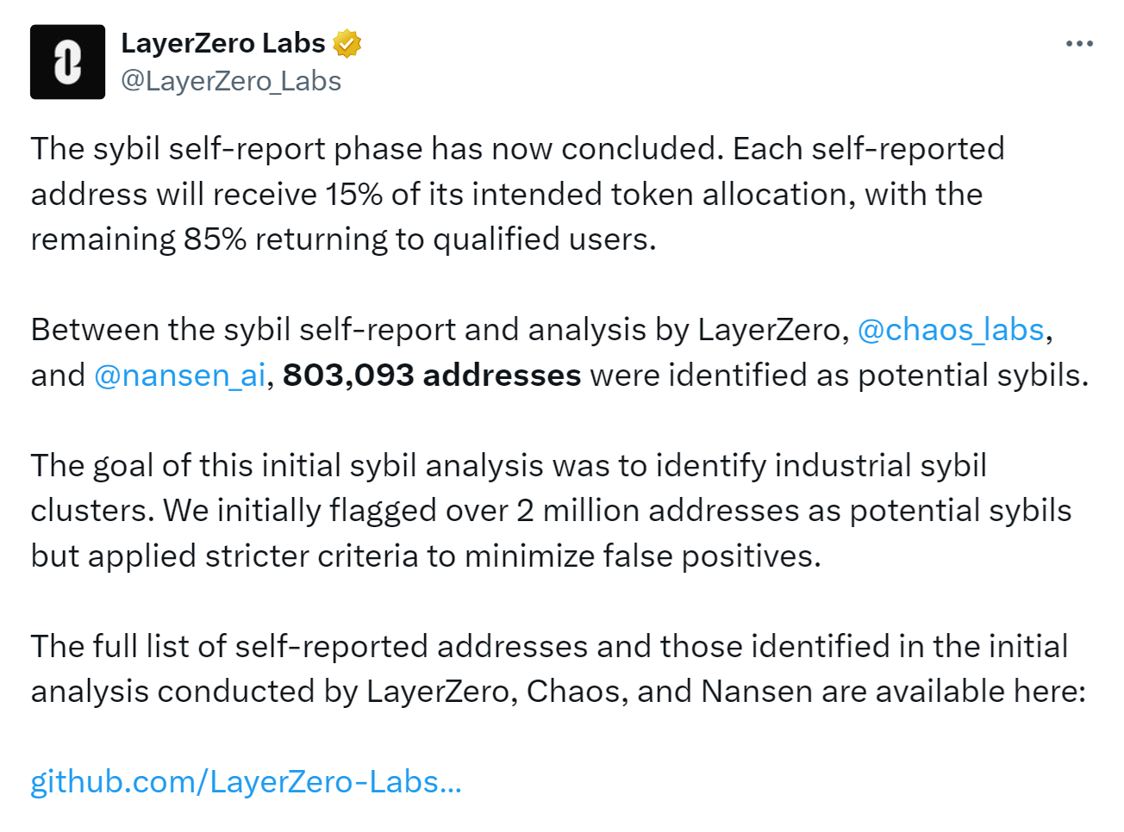Click the '15%' figure in first paragraph
The height and width of the screenshot is (832, 1124).
[x=353, y=195]
